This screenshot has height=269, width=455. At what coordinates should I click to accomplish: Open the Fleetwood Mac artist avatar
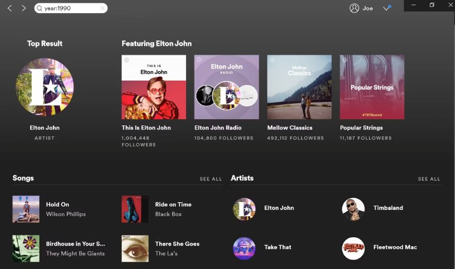pos(353,249)
